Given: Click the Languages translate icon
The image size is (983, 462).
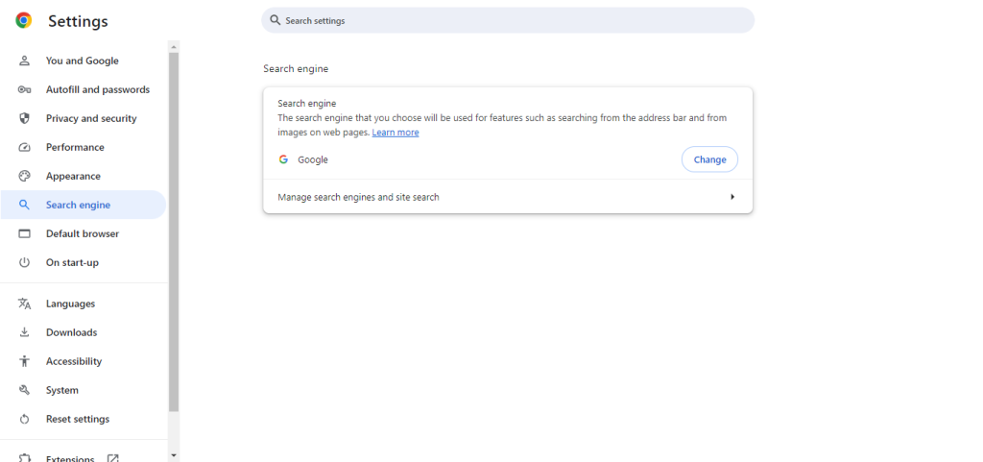Looking at the screenshot, I should (x=24, y=304).
